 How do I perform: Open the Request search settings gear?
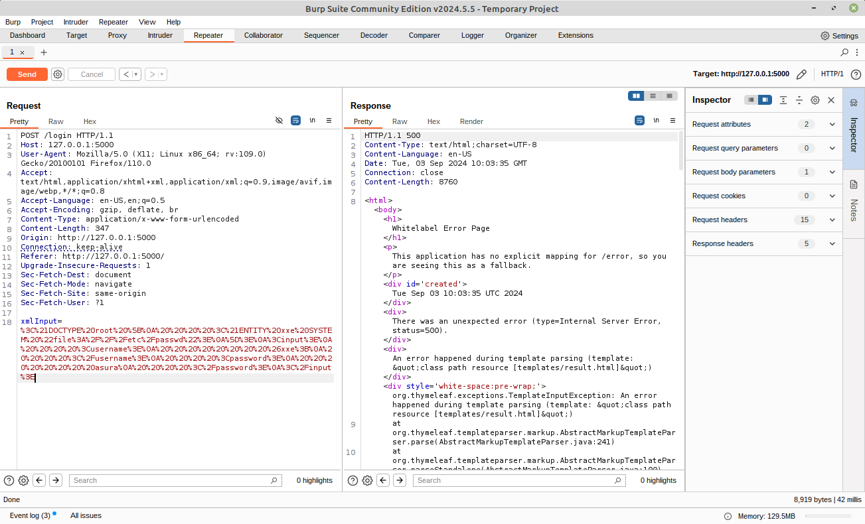coord(23,480)
